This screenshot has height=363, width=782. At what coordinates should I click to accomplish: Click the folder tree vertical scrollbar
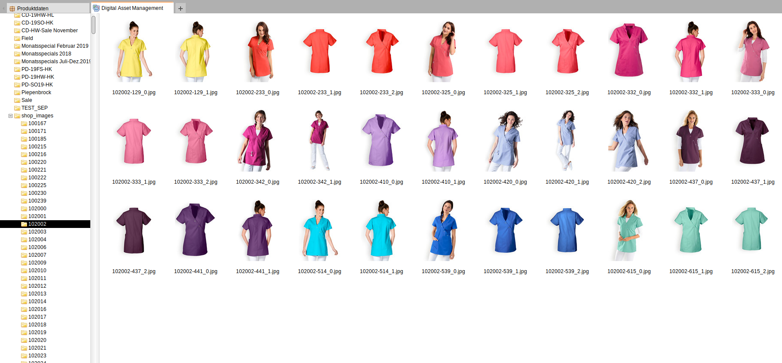[93, 25]
